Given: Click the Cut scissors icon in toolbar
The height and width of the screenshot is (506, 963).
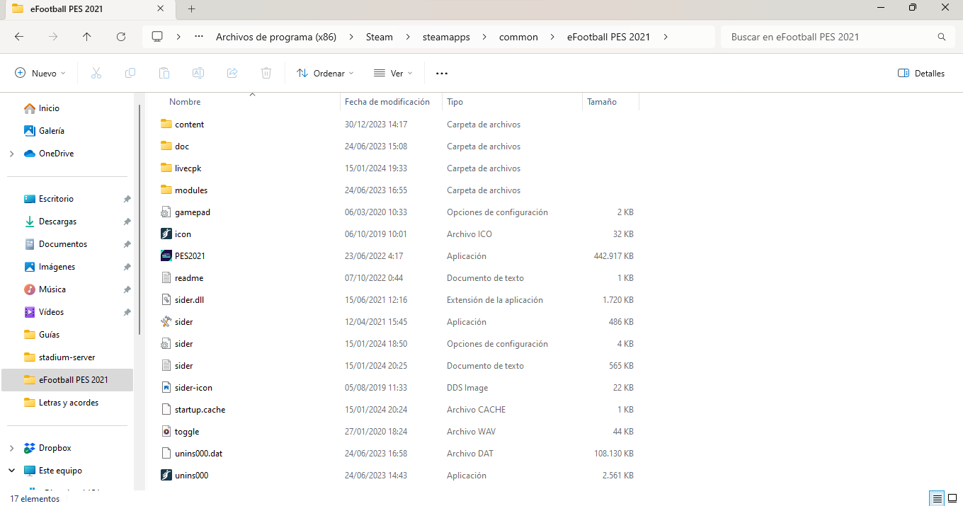Looking at the screenshot, I should click(96, 73).
